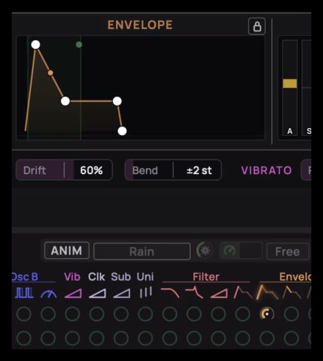Click the Filter envelope shape icon

tap(243, 292)
